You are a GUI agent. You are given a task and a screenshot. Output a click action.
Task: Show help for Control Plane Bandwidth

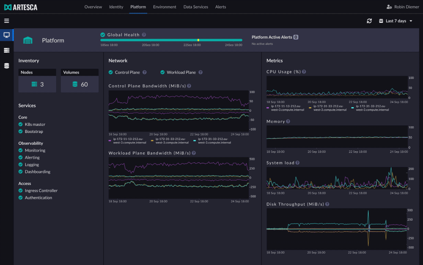tap(189, 86)
